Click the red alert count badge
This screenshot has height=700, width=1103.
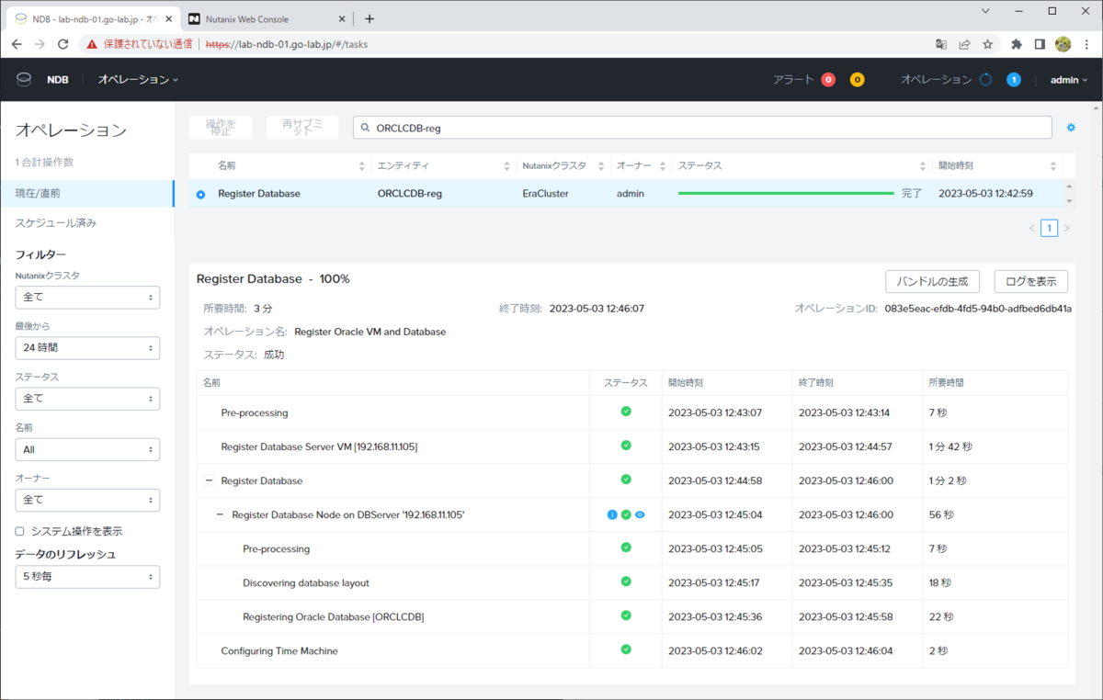(828, 80)
